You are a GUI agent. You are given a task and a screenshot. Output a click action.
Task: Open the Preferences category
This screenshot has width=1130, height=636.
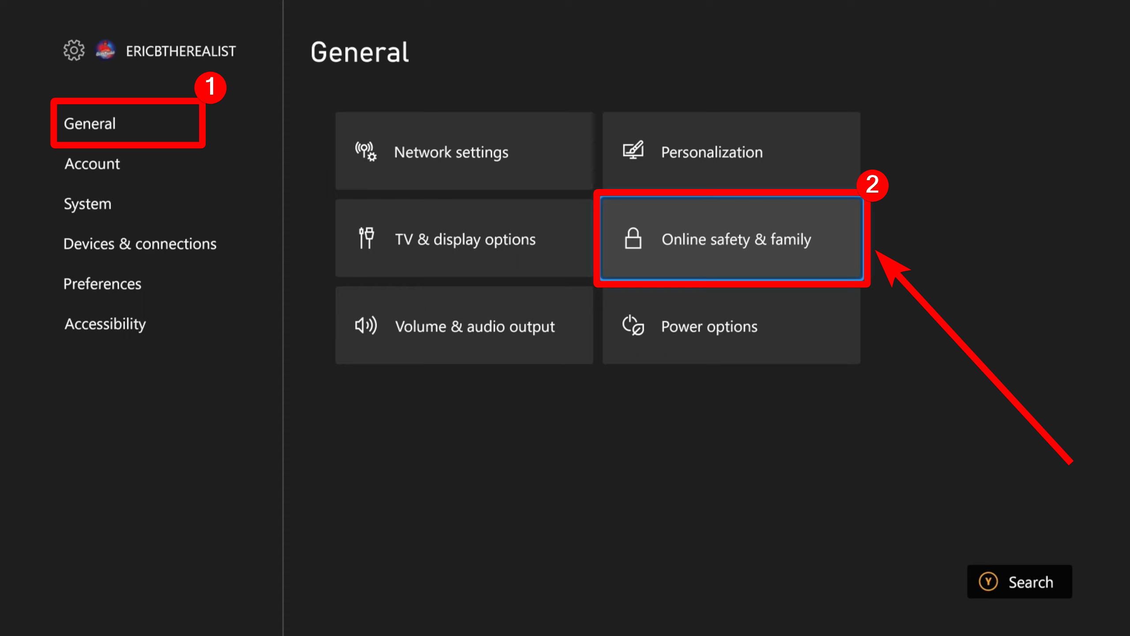(x=102, y=284)
